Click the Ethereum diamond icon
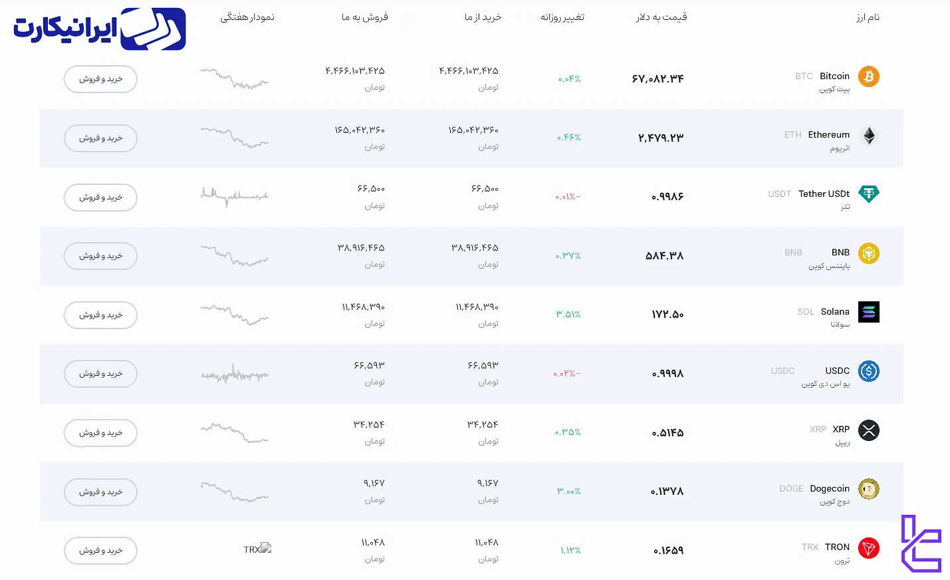Screen dimensions: 950x580 [868, 136]
